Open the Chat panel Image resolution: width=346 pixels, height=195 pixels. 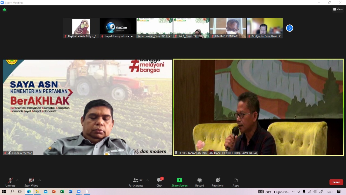(159, 182)
